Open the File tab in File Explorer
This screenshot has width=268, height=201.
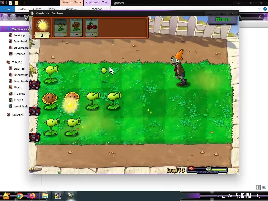(7, 9)
